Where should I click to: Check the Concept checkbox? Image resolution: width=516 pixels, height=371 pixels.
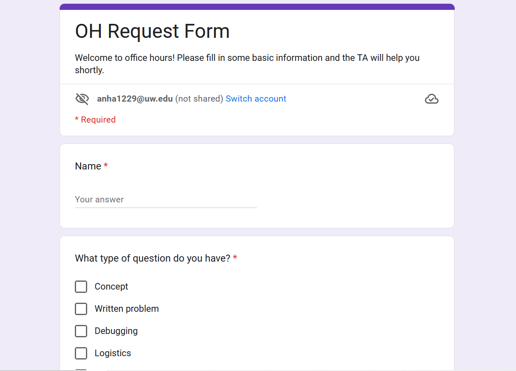tap(81, 287)
